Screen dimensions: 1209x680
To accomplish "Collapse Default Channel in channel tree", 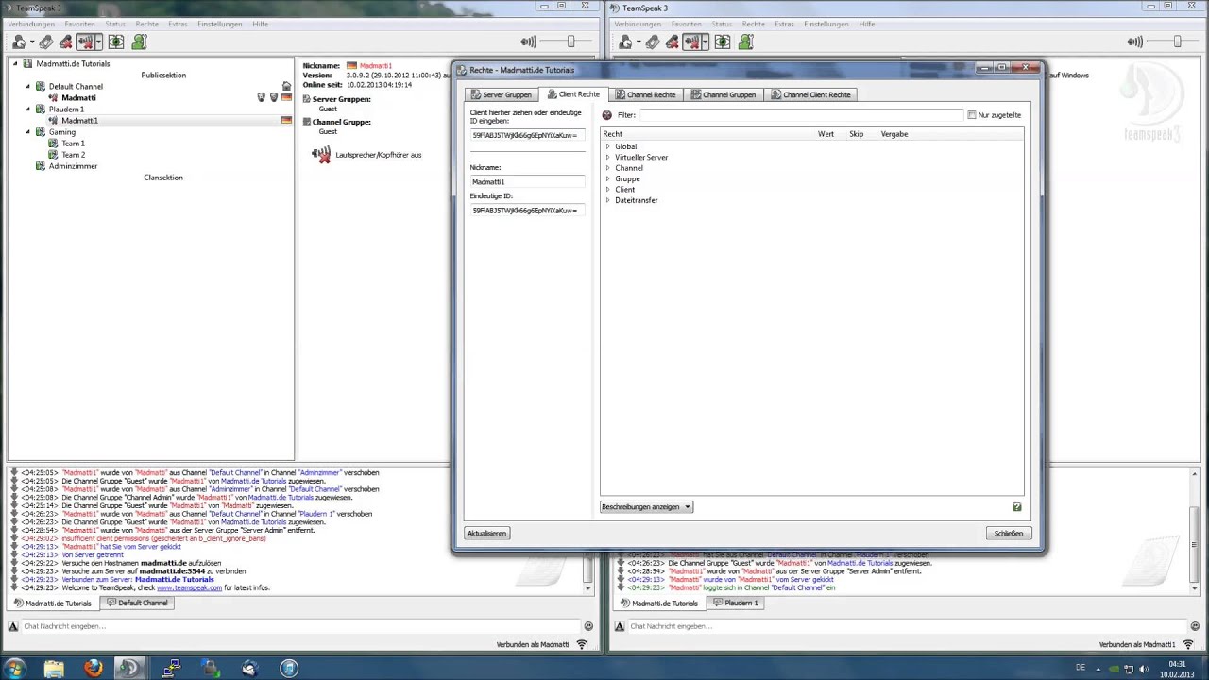I will coord(27,86).
